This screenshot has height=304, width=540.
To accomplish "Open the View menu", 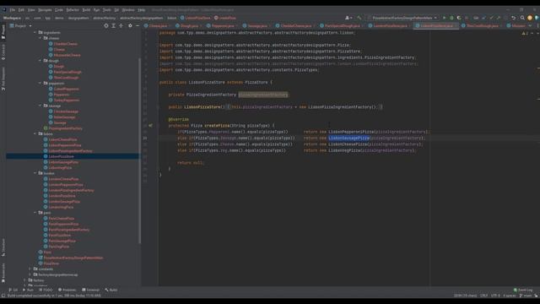I will pos(31,10).
